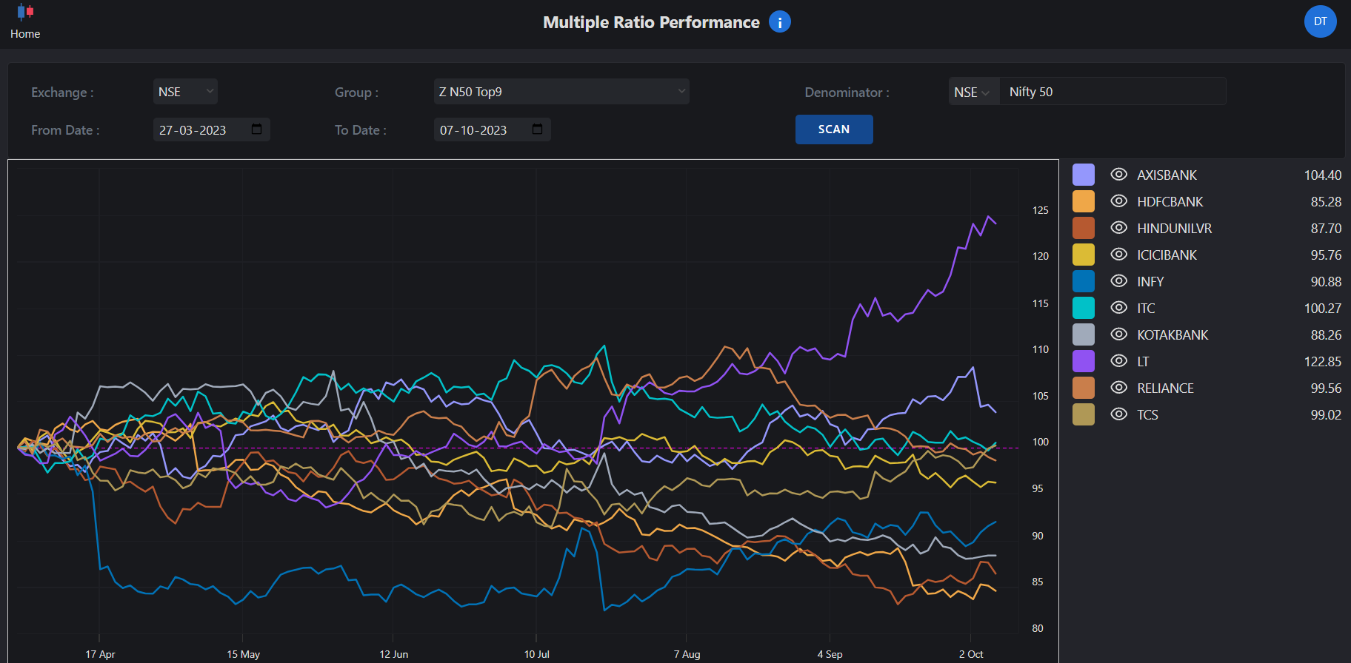
Task: Select the AXISBANK legend label
Action: [1167, 175]
